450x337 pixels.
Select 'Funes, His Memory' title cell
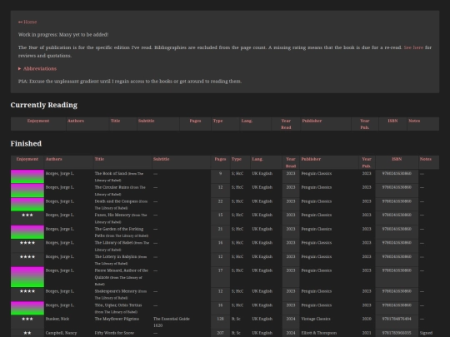(x=122, y=218)
